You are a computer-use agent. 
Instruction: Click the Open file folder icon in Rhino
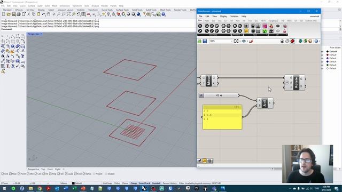point(9,14)
